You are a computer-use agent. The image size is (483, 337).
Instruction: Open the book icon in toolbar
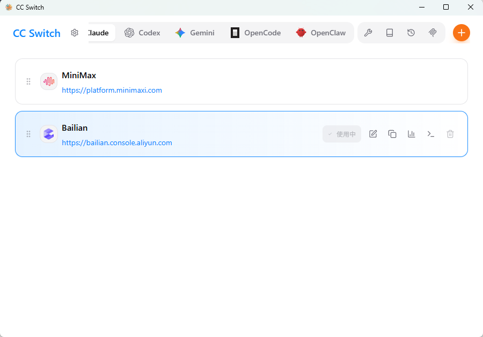coord(390,33)
